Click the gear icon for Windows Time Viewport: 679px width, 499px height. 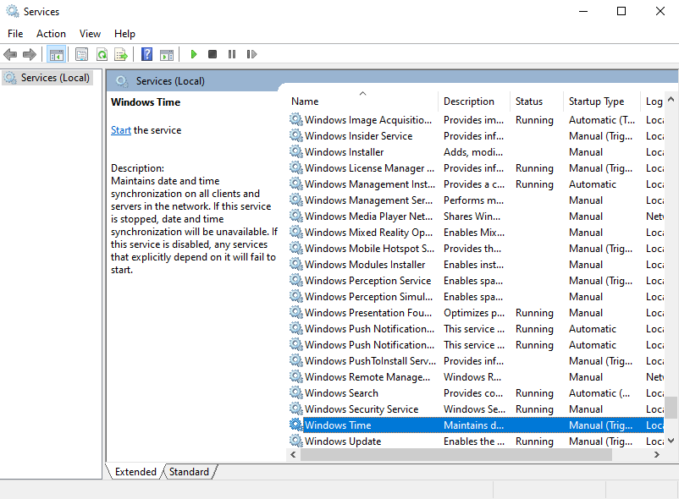coord(296,425)
